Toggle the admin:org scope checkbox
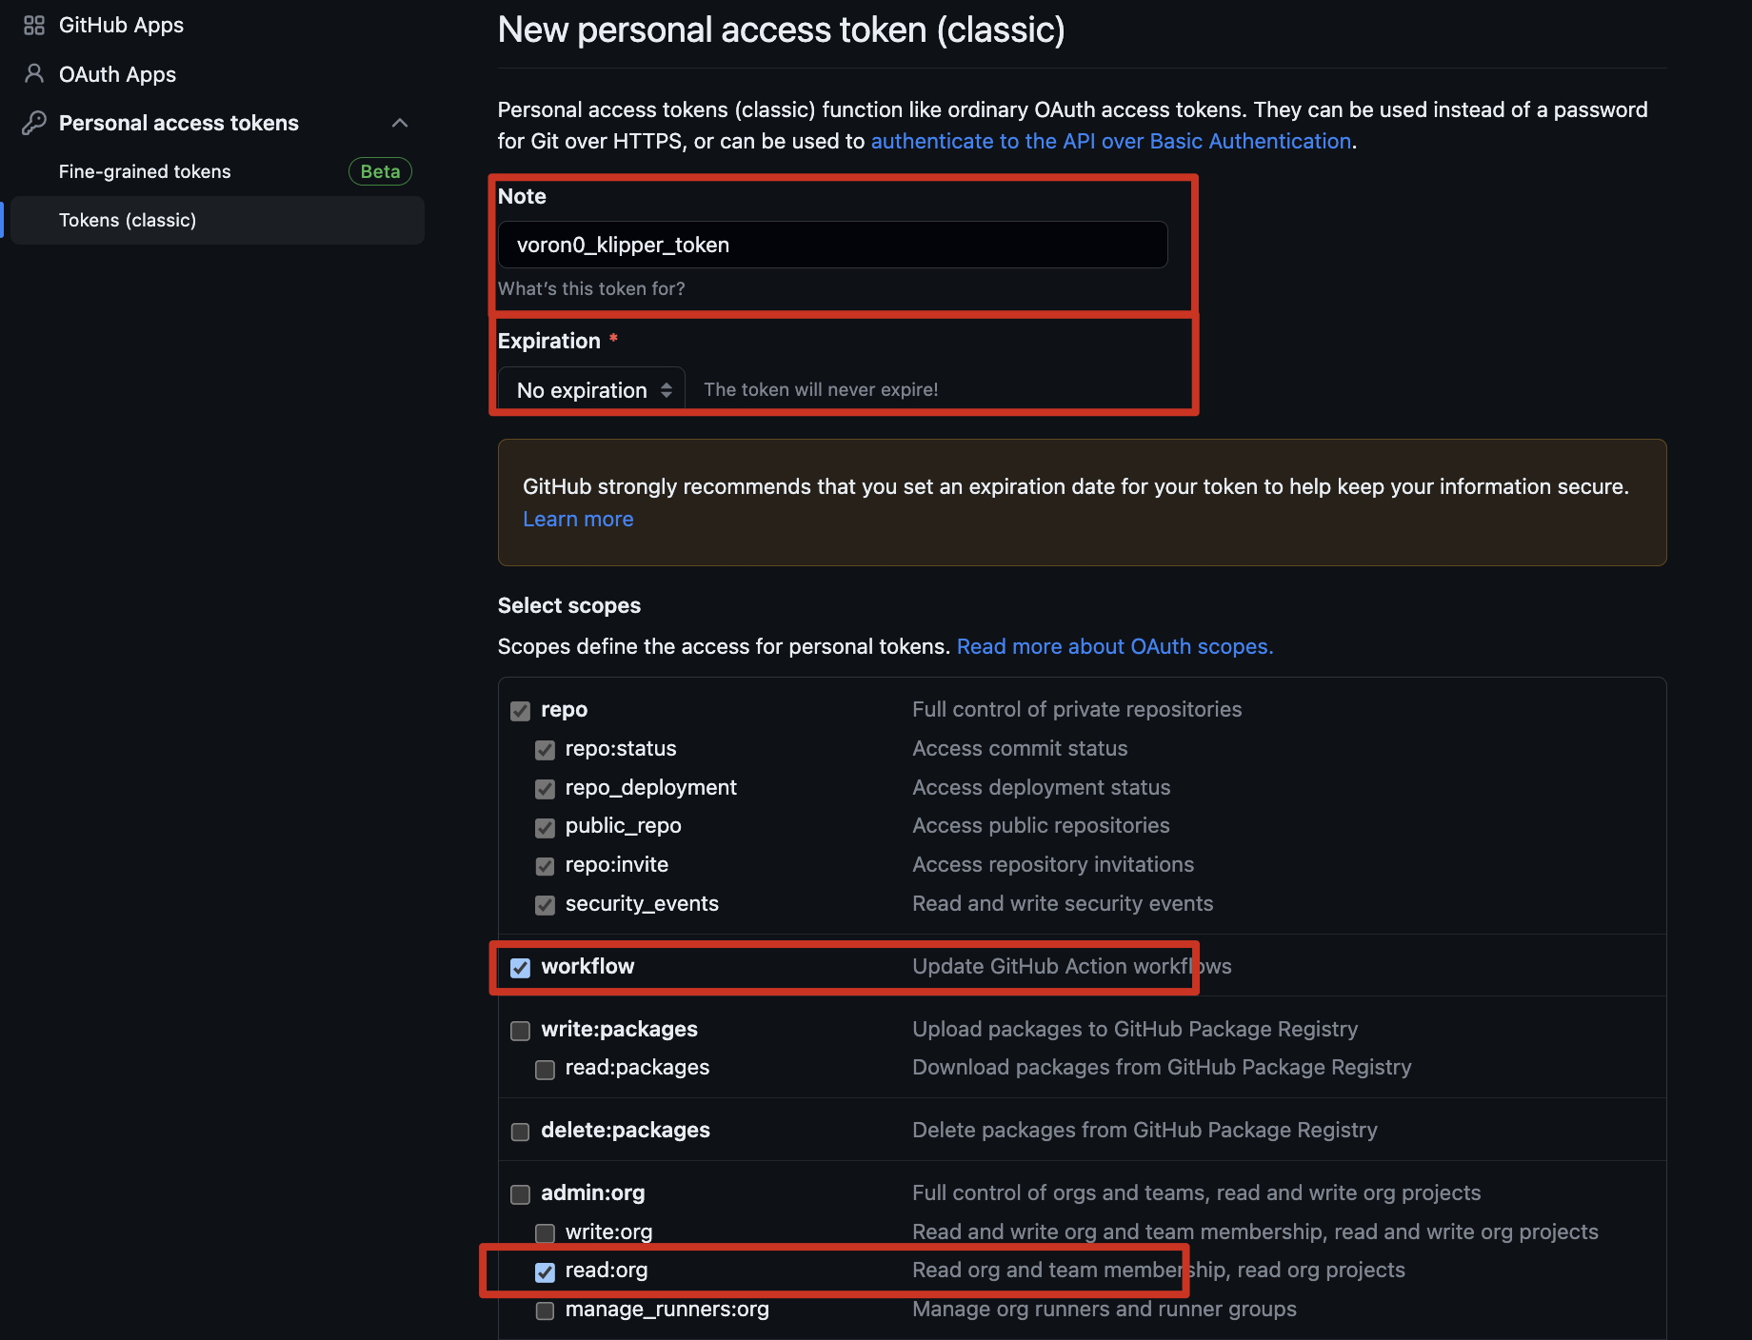This screenshot has width=1752, height=1340. (x=520, y=1194)
